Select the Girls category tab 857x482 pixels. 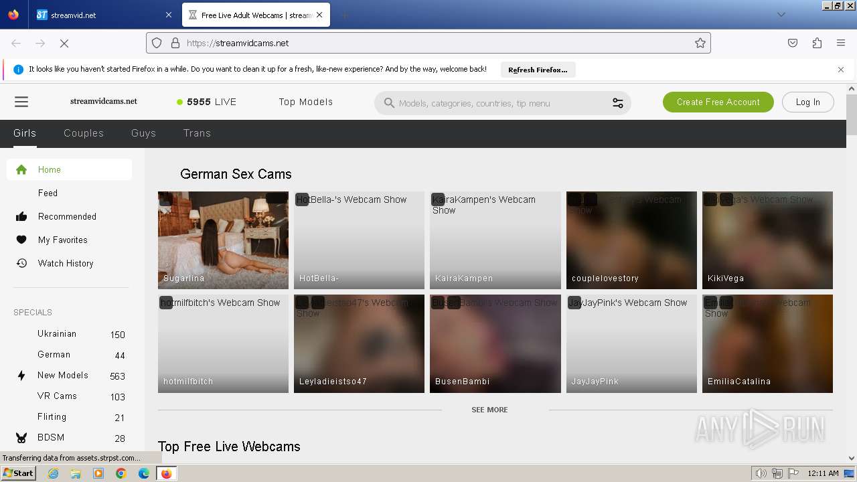click(x=25, y=133)
